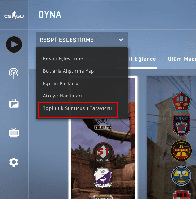Choose Atölye Haritaları option
This screenshot has height=199, width=196.
(x=62, y=96)
